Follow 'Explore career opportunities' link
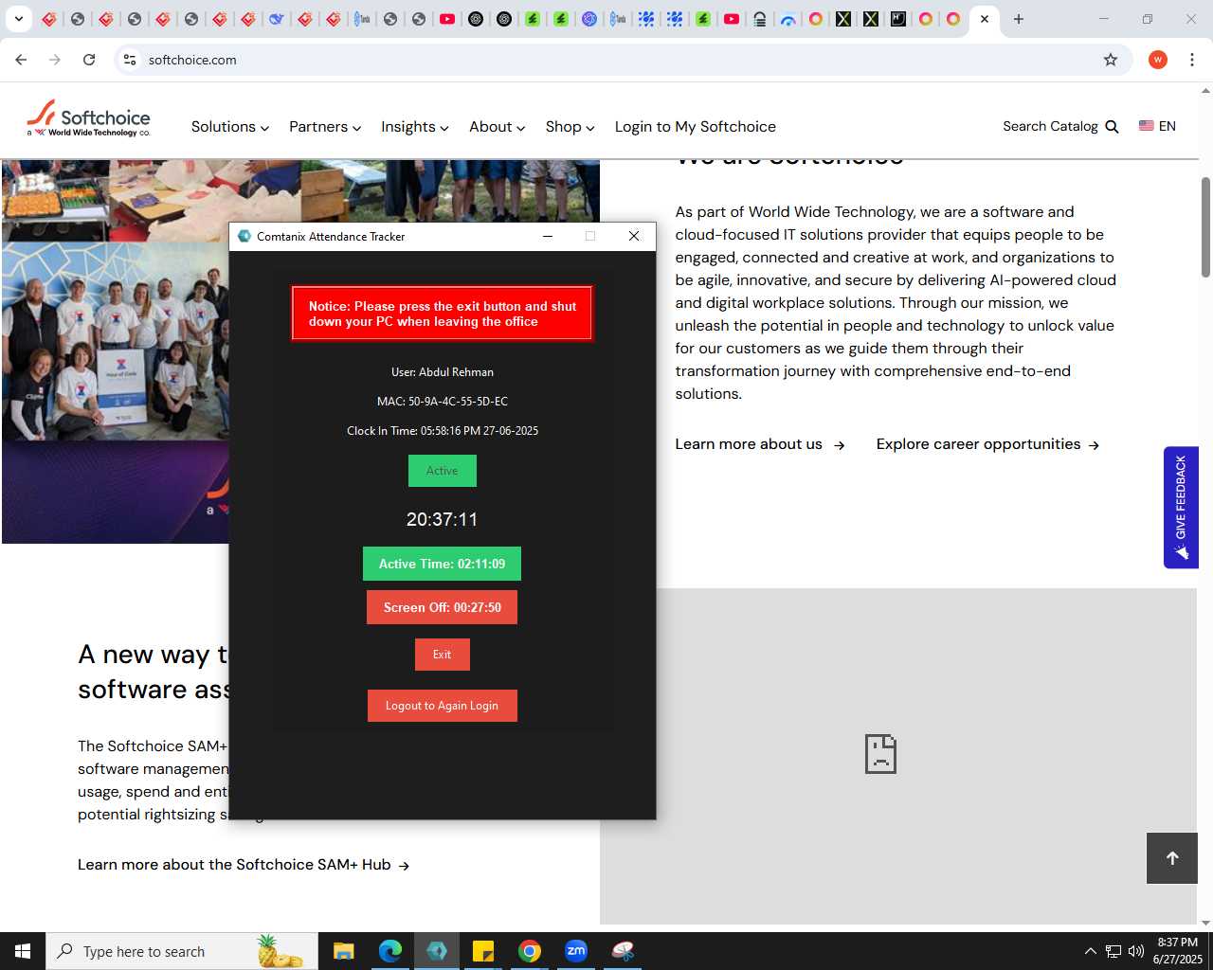The height and width of the screenshot is (970, 1213). 987,444
